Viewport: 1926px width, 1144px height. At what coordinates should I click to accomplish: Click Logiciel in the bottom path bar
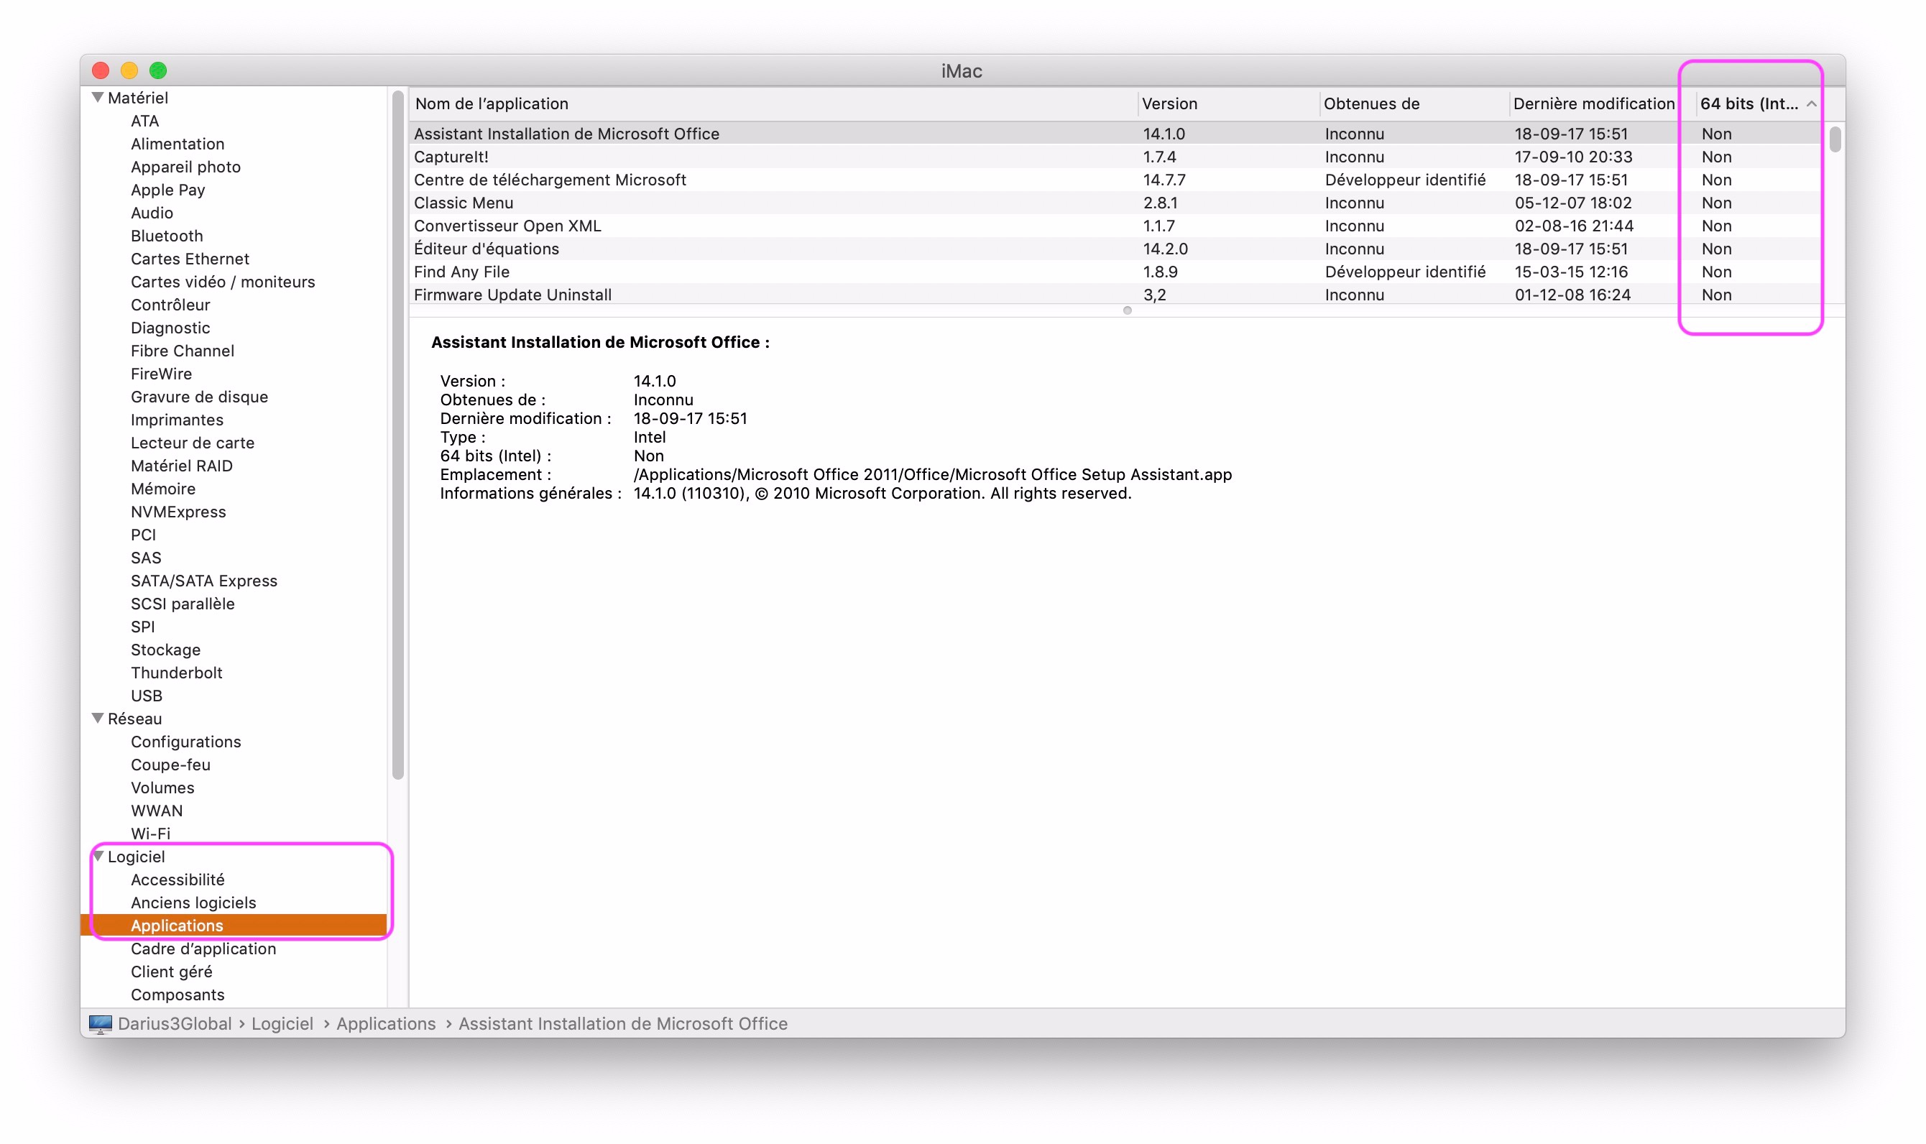282,1024
